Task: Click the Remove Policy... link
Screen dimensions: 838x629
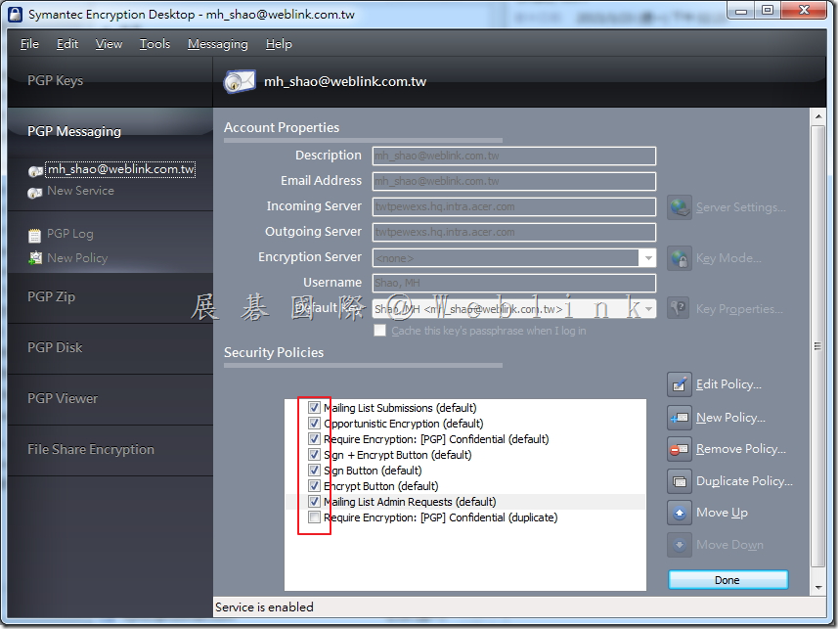Action: [x=741, y=449]
